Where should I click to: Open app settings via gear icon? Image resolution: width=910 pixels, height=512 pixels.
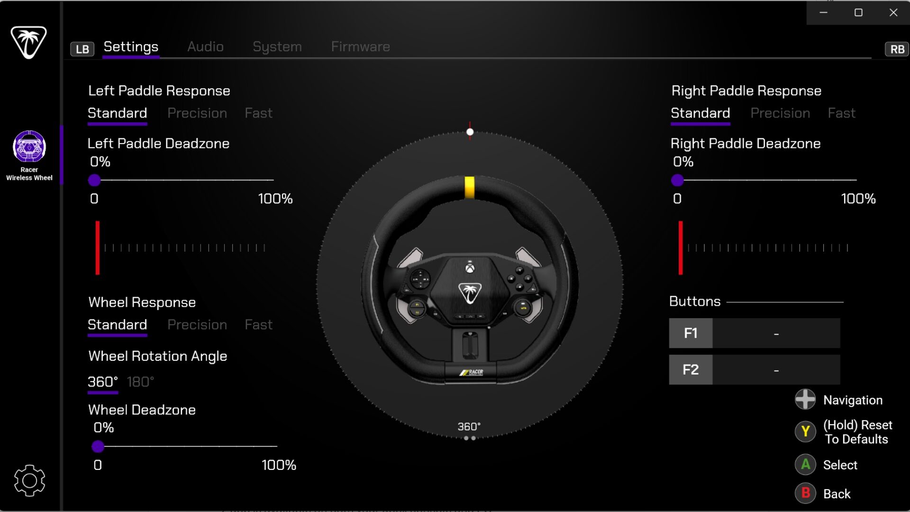pos(29,481)
